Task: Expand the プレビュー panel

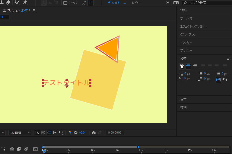Action: tap(186, 51)
